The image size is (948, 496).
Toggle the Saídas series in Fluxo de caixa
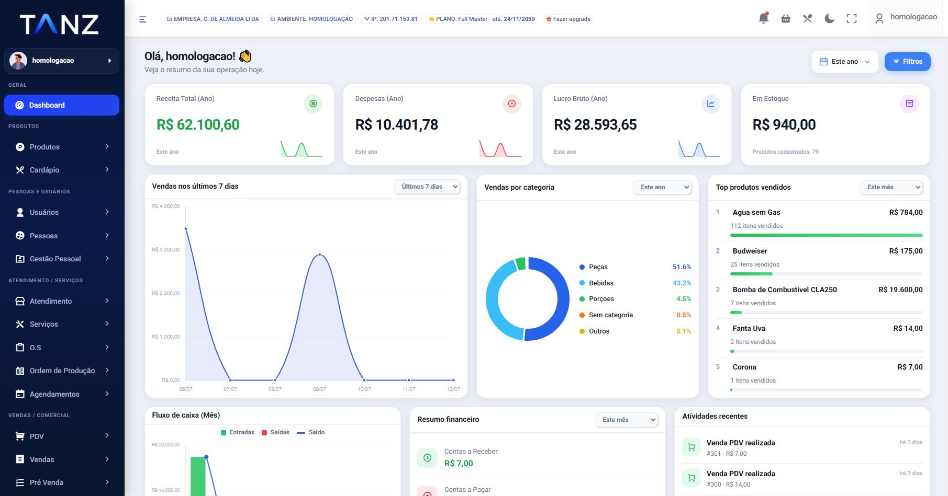click(x=275, y=432)
